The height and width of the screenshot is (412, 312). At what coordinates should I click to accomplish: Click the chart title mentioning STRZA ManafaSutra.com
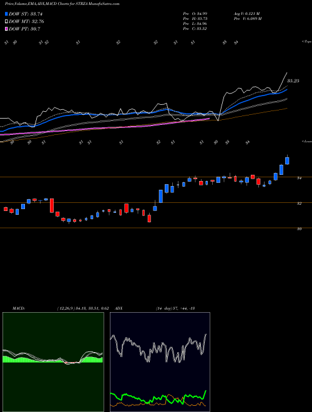pos(62,4)
